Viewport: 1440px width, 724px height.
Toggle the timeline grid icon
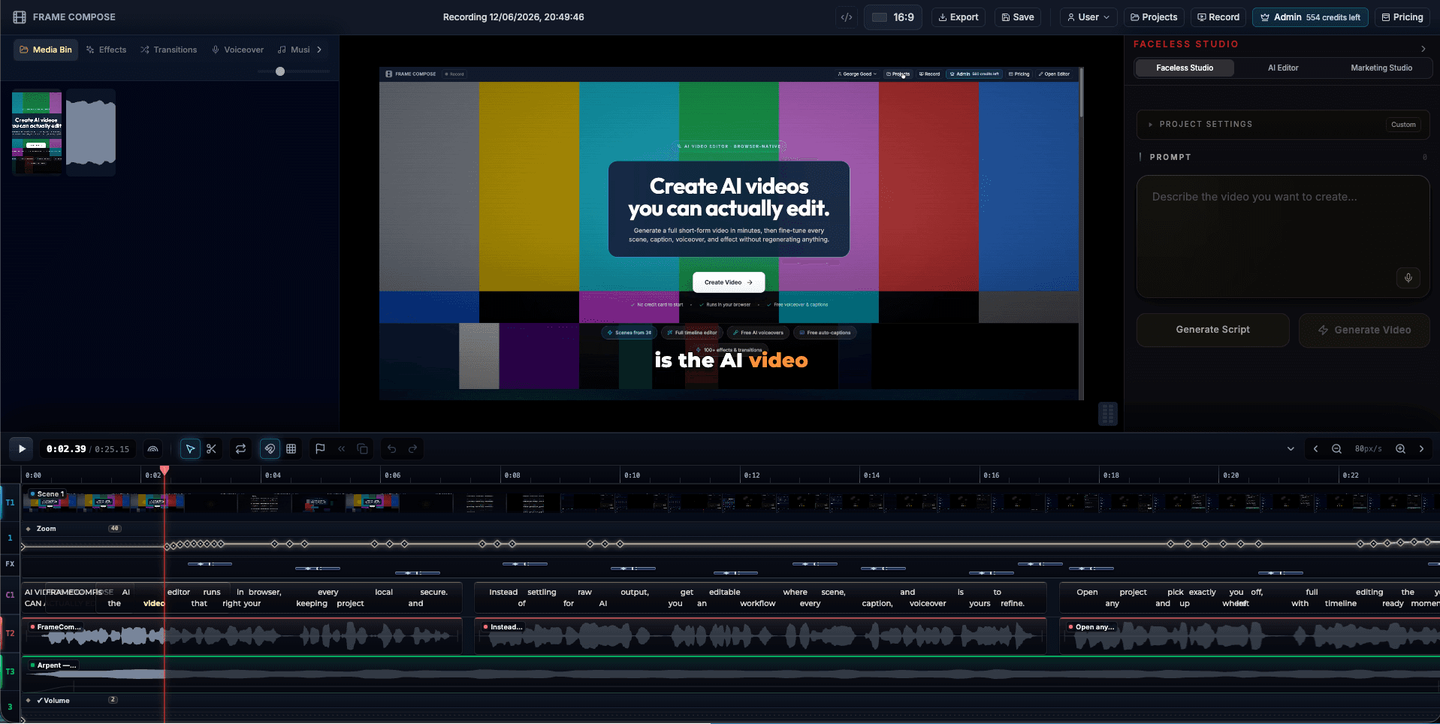(x=291, y=449)
